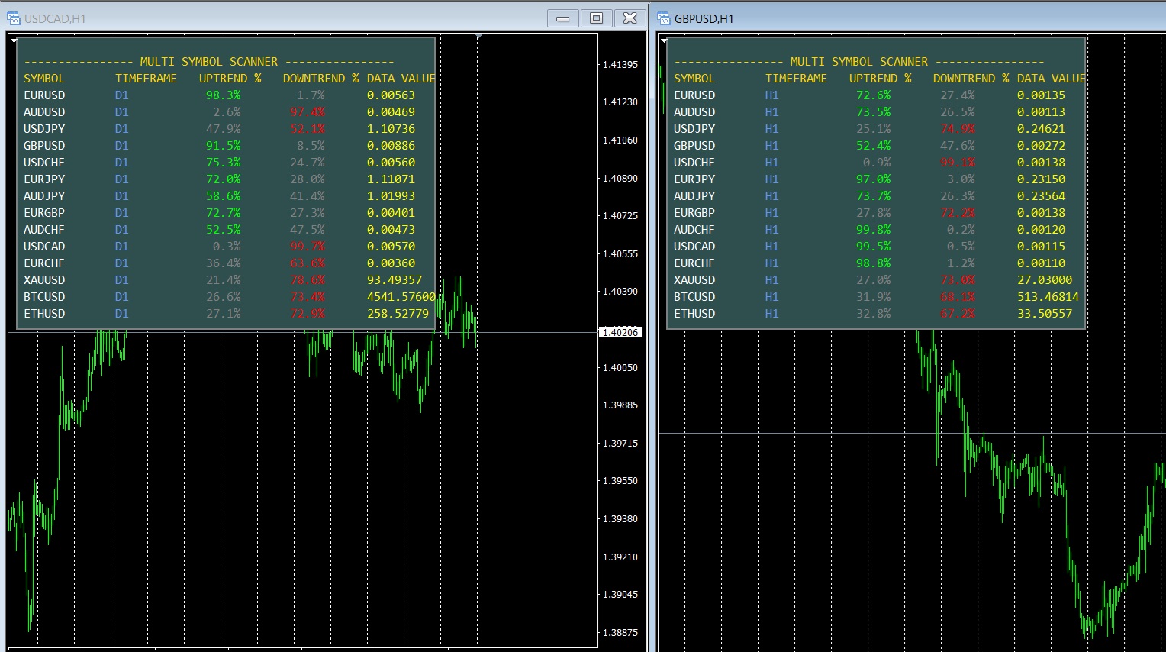
Task: Click the UPTREND % header in D1 scanner
Action: [230, 79]
